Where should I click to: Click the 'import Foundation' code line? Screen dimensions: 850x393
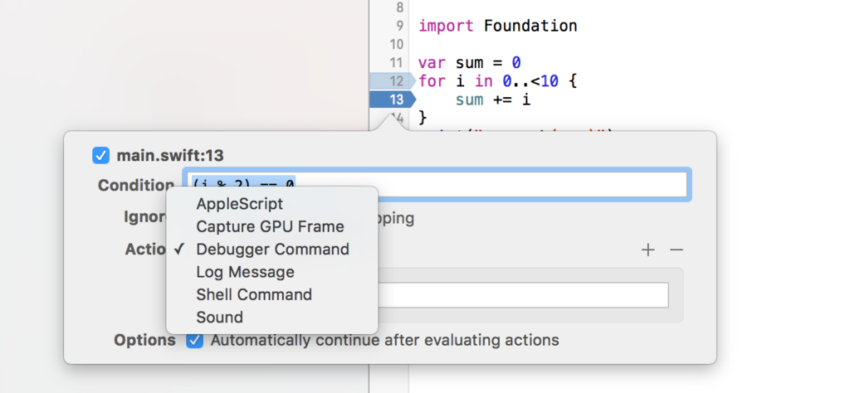497,26
